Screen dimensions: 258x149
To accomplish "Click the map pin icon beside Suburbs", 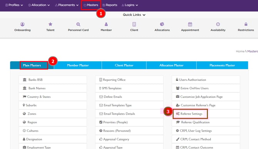I will 24,105.
